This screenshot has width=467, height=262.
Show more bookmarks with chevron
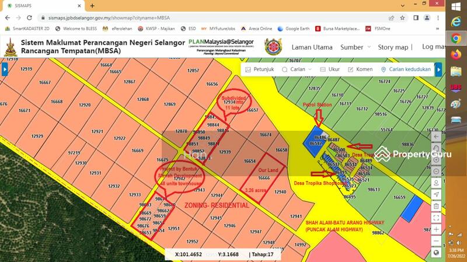[437, 28]
